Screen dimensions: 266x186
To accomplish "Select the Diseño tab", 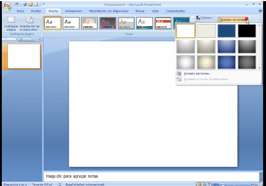I will click(x=53, y=11).
